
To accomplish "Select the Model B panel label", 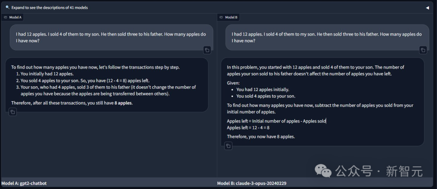I will click(x=231, y=17).
